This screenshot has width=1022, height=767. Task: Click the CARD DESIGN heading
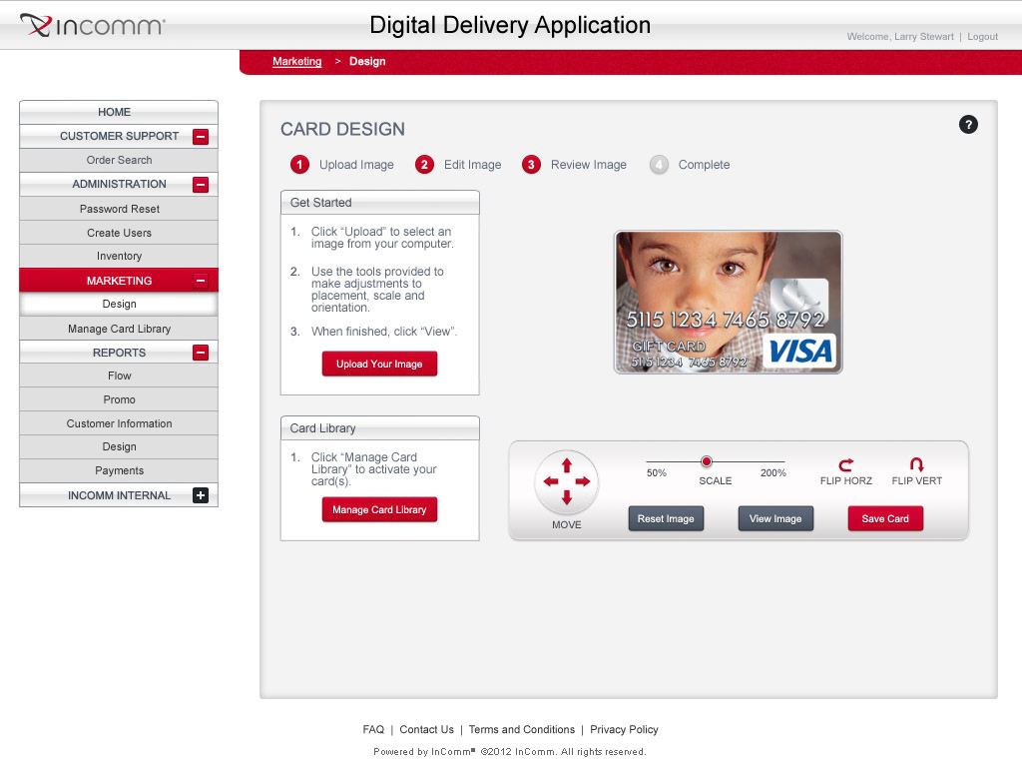[x=343, y=129]
